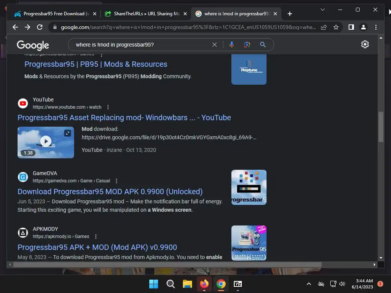Click the GameDVA site favicon
Image resolution: width=391 pixels, height=293 pixels.
[x=23, y=177]
